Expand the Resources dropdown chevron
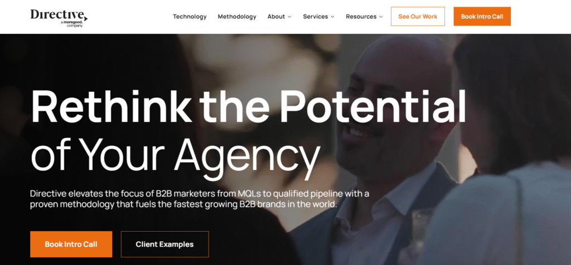The height and width of the screenshot is (265, 571). click(381, 17)
